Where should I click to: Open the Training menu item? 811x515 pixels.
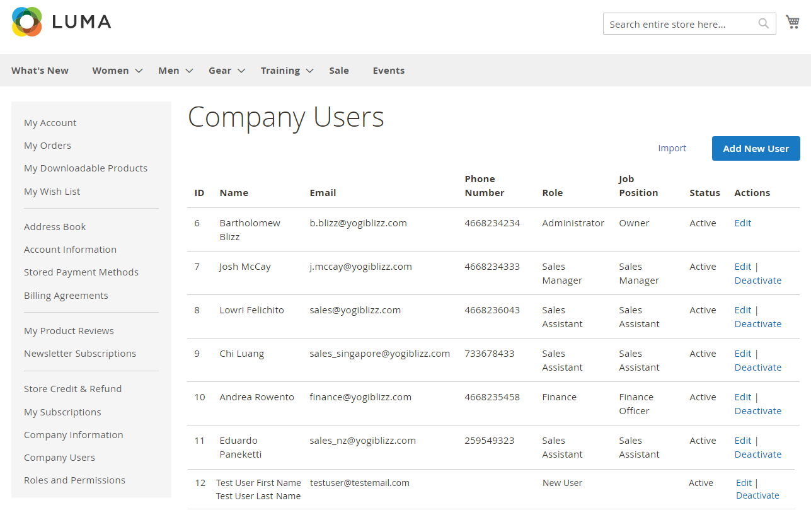(280, 71)
